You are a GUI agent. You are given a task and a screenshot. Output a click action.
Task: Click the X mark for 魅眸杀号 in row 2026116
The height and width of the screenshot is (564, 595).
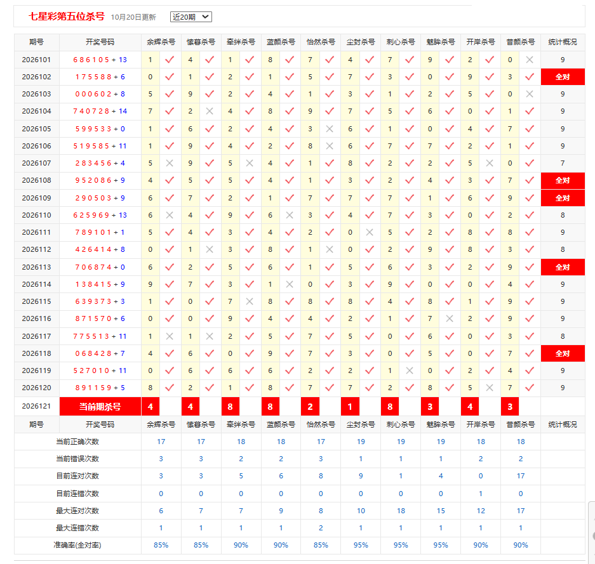[x=450, y=318]
